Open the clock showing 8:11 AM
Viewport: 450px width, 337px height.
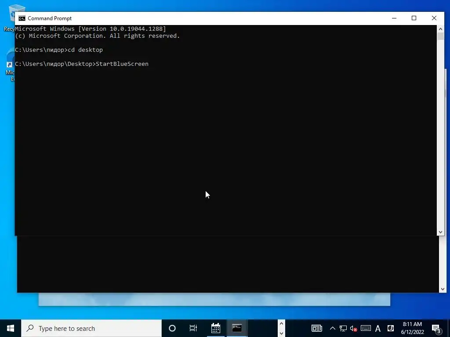pyautogui.click(x=412, y=328)
